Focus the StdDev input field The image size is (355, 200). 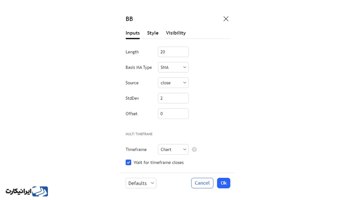(173, 98)
